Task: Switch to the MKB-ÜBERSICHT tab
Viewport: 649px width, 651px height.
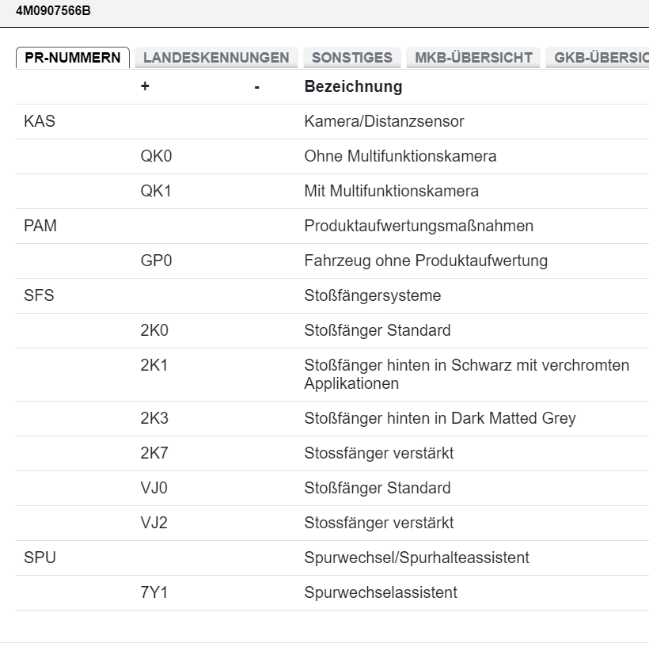Action: 473,57
